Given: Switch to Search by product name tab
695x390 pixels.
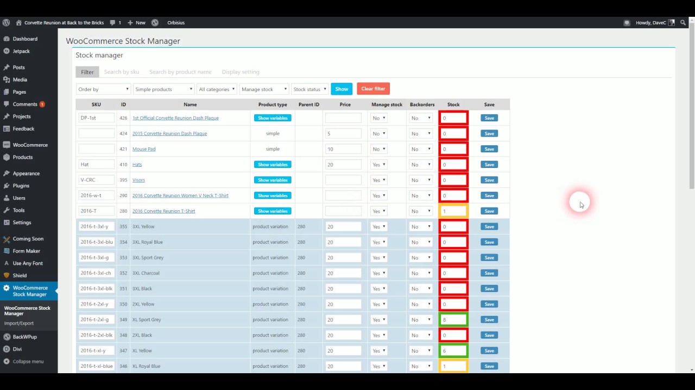Looking at the screenshot, I should (180, 72).
